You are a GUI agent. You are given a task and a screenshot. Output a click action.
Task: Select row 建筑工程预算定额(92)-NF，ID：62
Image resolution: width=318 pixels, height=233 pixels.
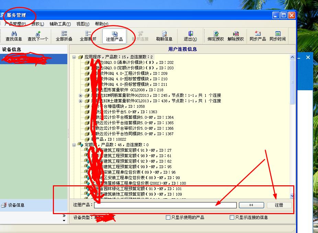(132, 161)
